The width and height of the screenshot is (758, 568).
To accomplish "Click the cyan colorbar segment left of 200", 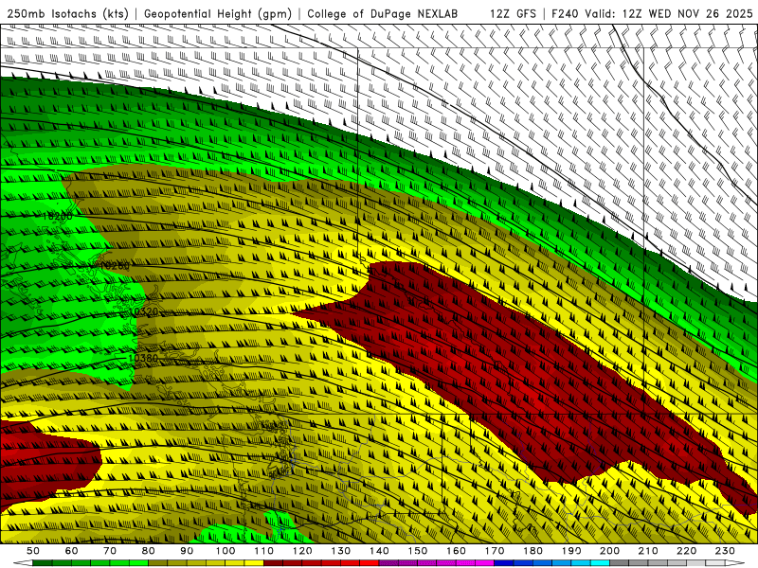I will (600, 563).
